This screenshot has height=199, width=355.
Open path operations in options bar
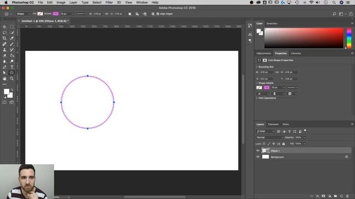(x=130, y=14)
